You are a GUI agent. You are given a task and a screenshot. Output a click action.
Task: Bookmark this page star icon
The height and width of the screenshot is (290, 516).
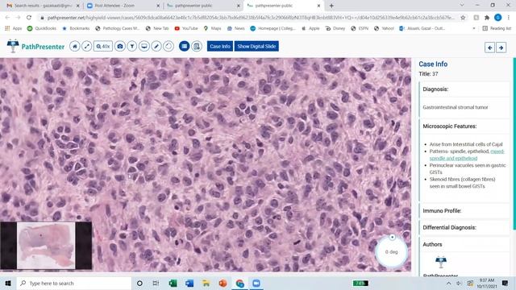463,18
